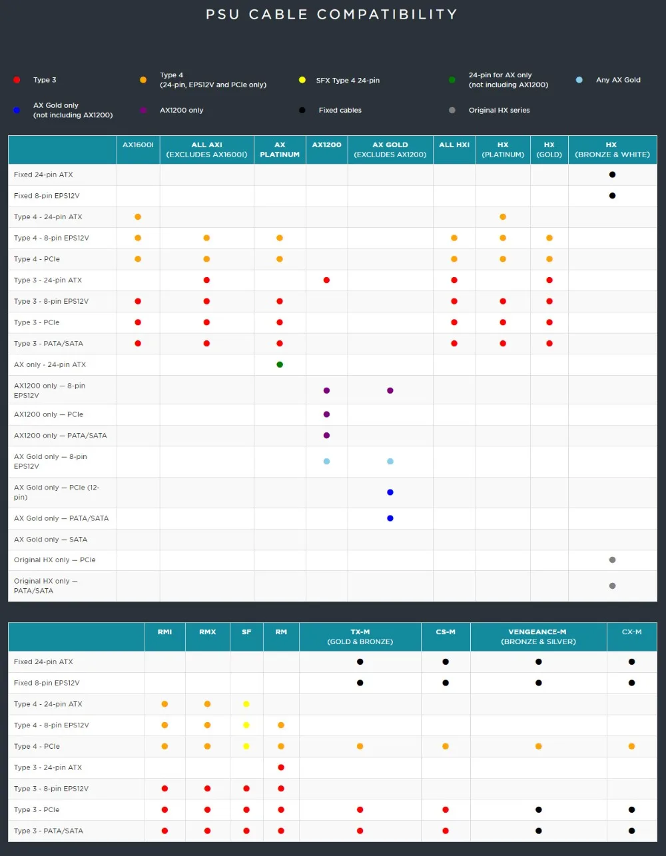Click the purple dot in AX1200 only PATA/SATA row
666x856 pixels.
[326, 436]
